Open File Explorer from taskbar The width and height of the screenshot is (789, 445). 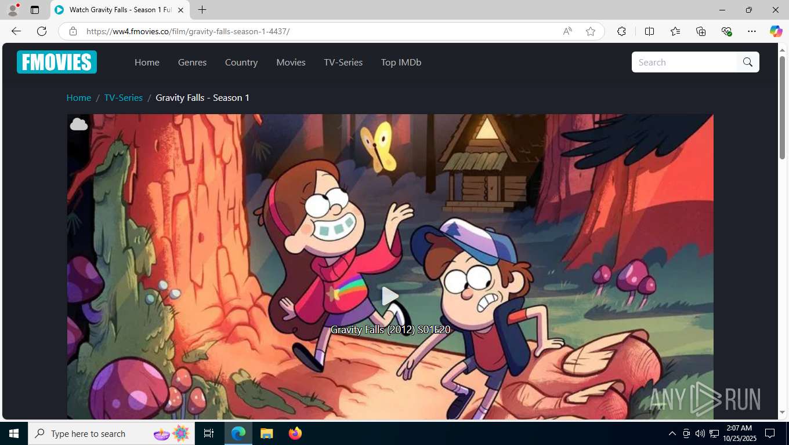[x=266, y=433]
